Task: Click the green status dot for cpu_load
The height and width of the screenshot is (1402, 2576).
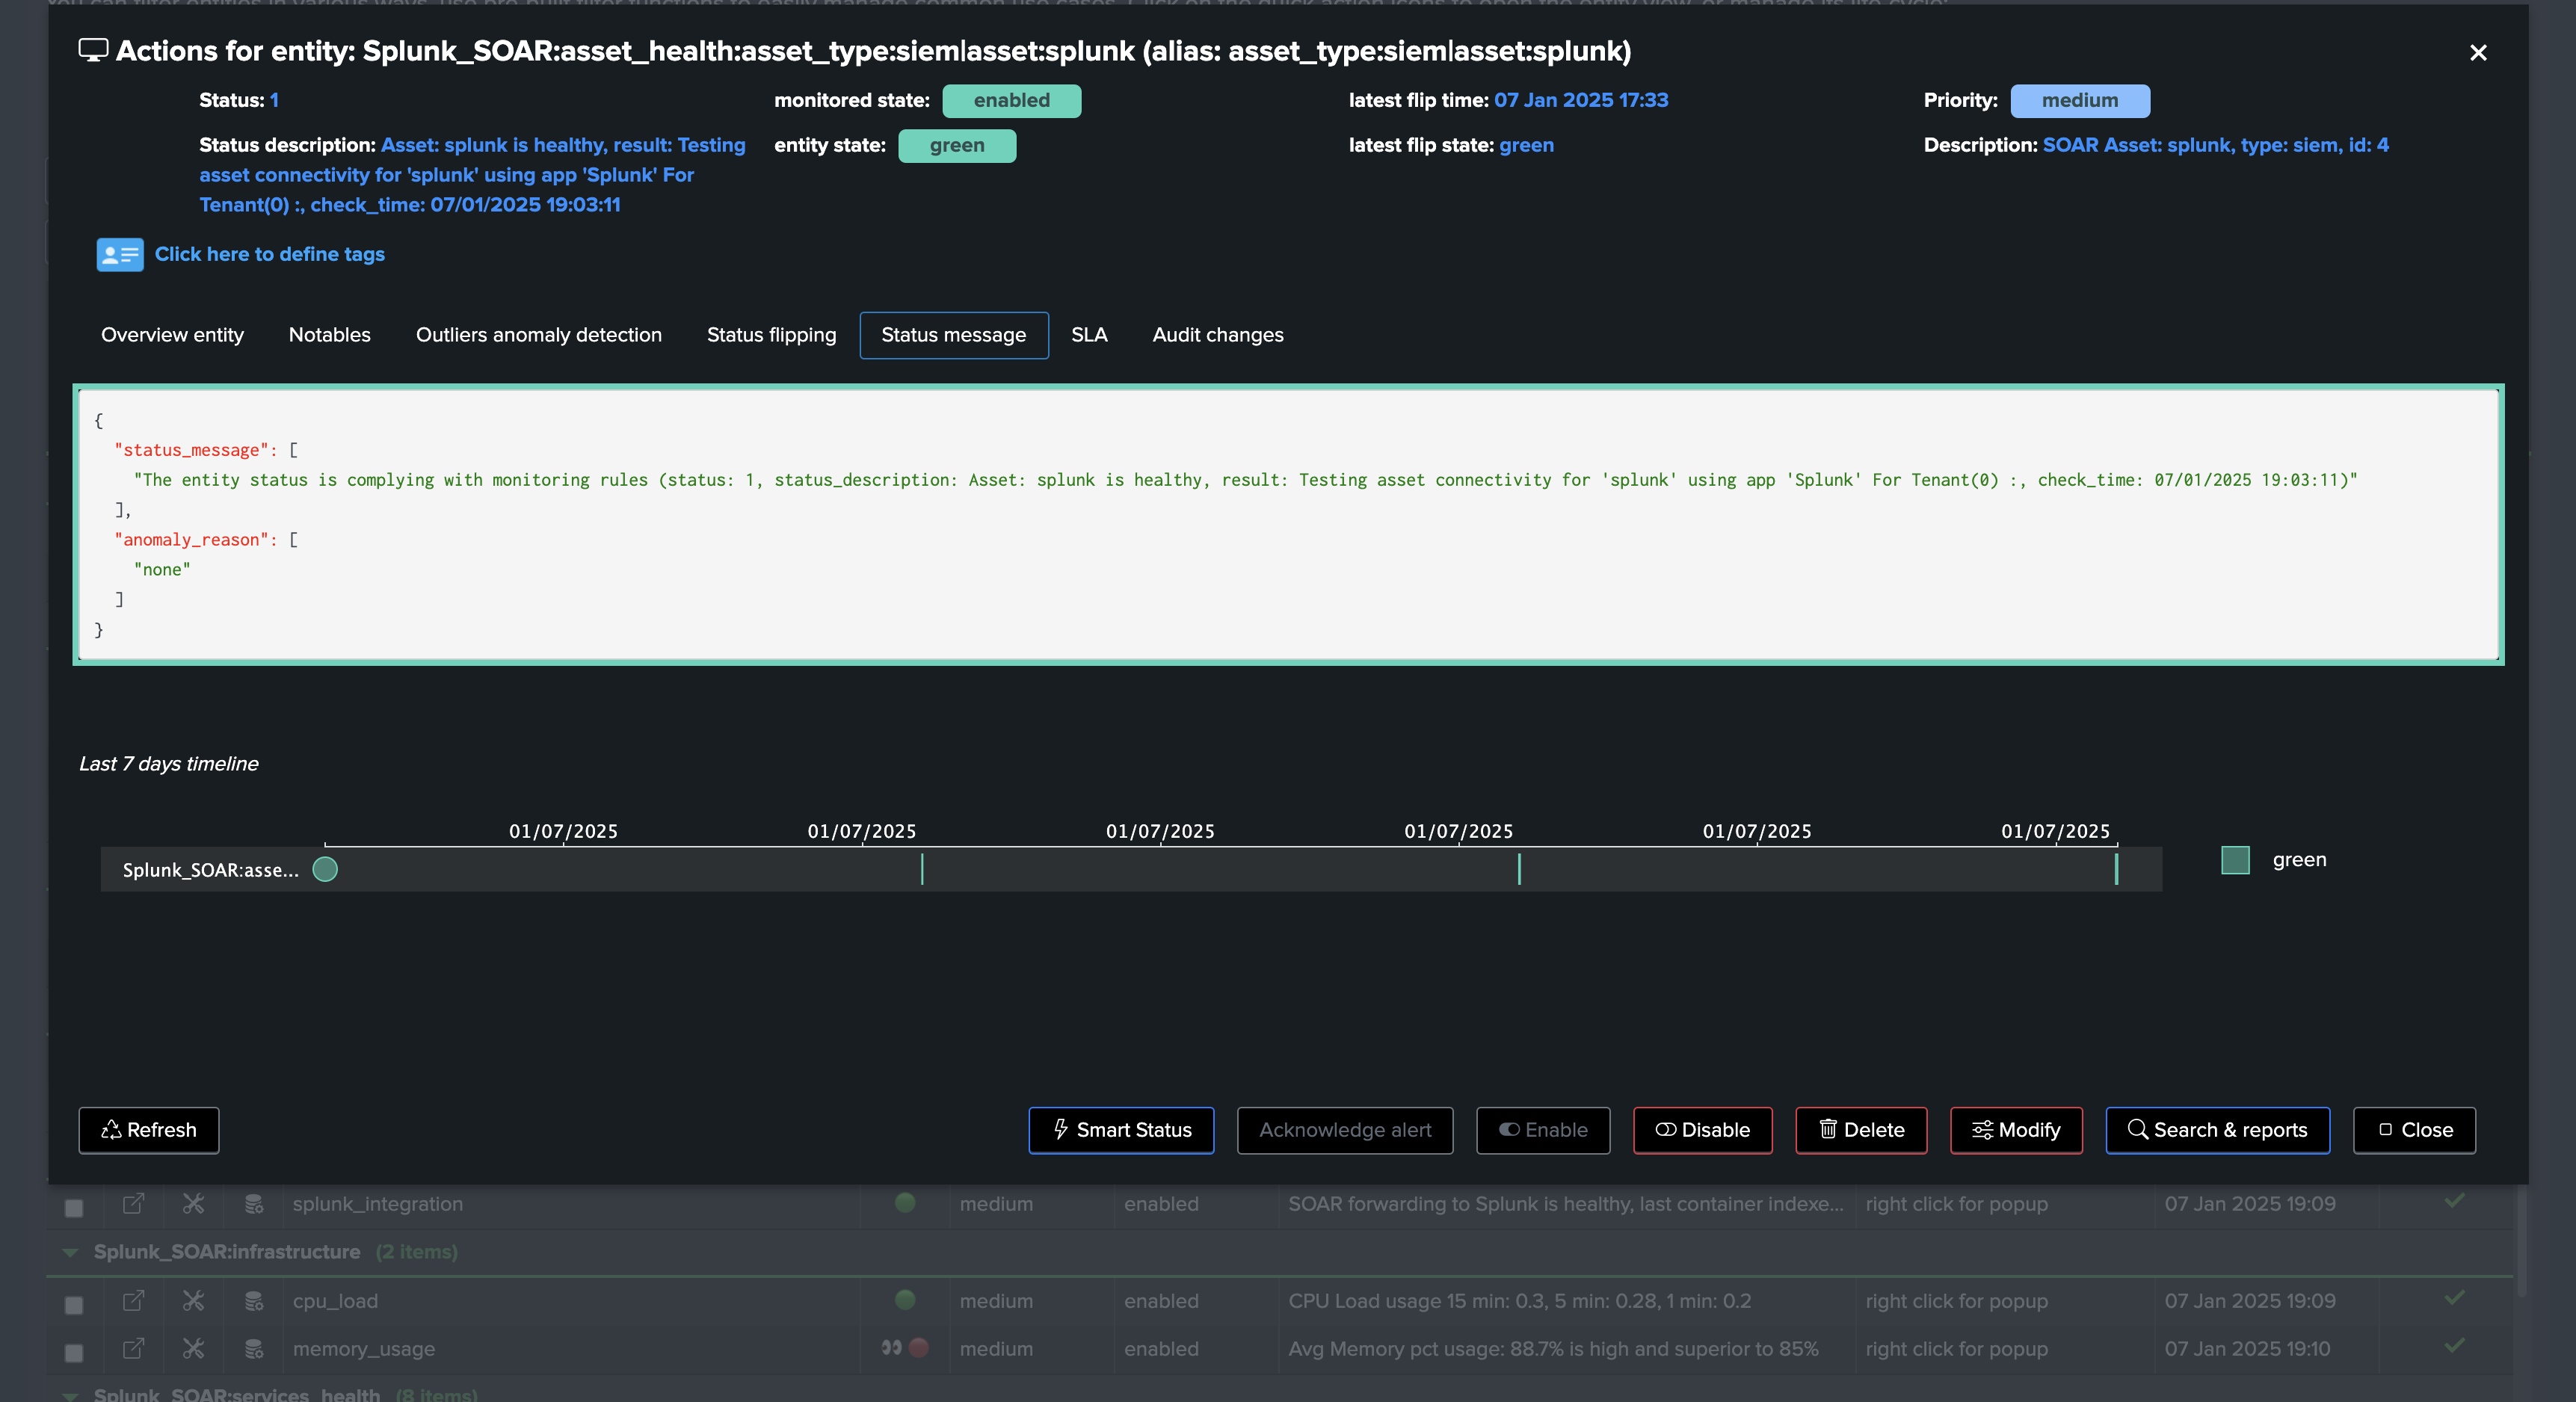Action: pyautogui.click(x=905, y=1299)
